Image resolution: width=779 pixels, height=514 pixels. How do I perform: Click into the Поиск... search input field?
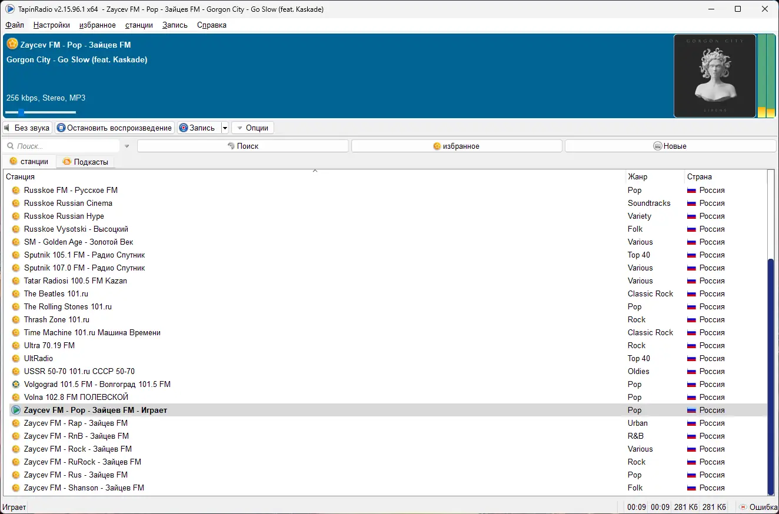(62, 146)
